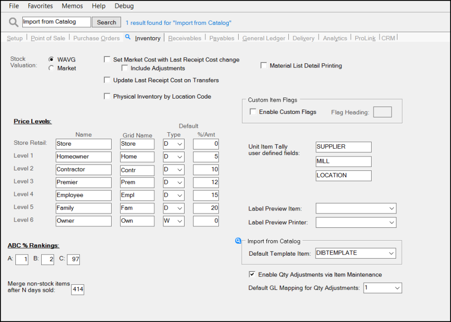Switch to the Purchase Orders tab

96,38
